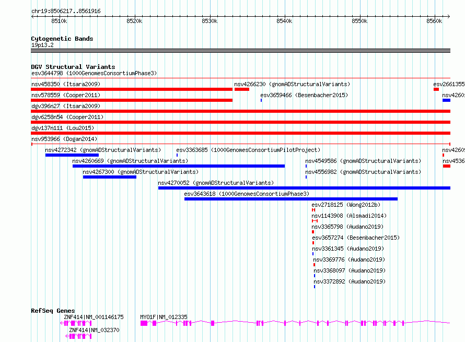Click the chr19:8506217..8561916 coordinate label
Screen dimensions: 465x342
click(66, 11)
